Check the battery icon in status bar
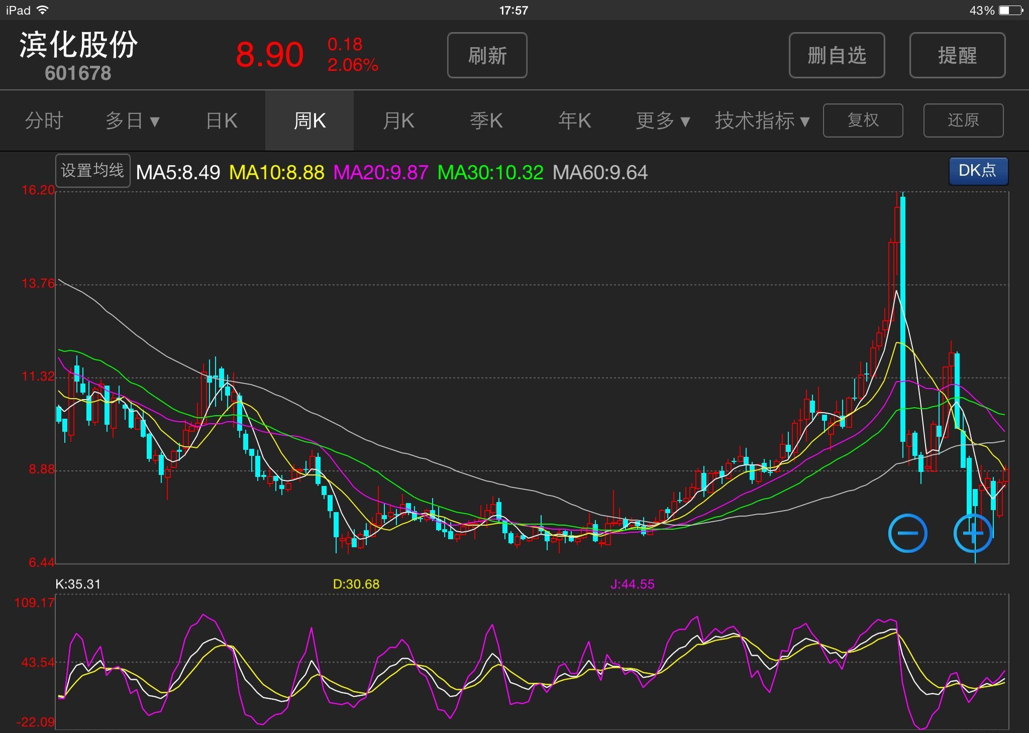Screen dimensions: 1029x733 click(x=1011, y=10)
